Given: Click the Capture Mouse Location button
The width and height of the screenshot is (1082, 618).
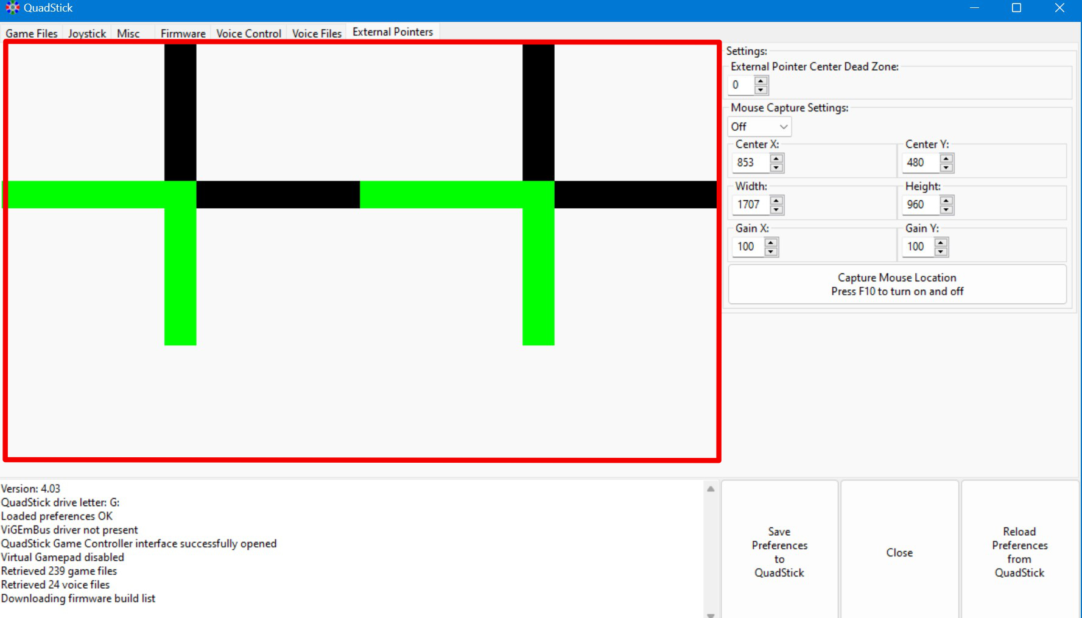Looking at the screenshot, I should pos(897,284).
